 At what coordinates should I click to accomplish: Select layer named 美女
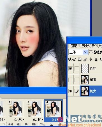pos(93,91)
